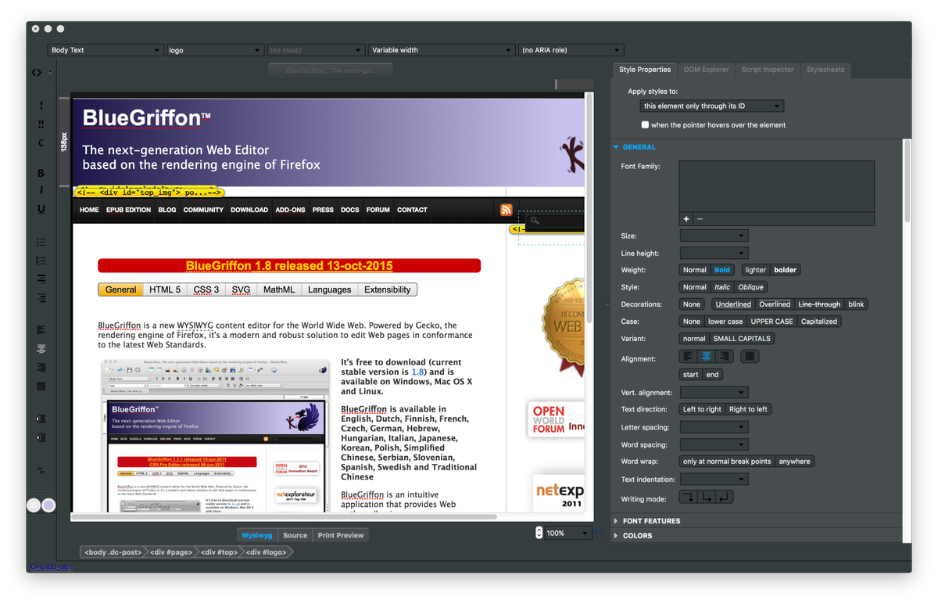Viewport: 938px width, 604px height.
Task: Open the Variable width font dropdown
Action: 442,50
